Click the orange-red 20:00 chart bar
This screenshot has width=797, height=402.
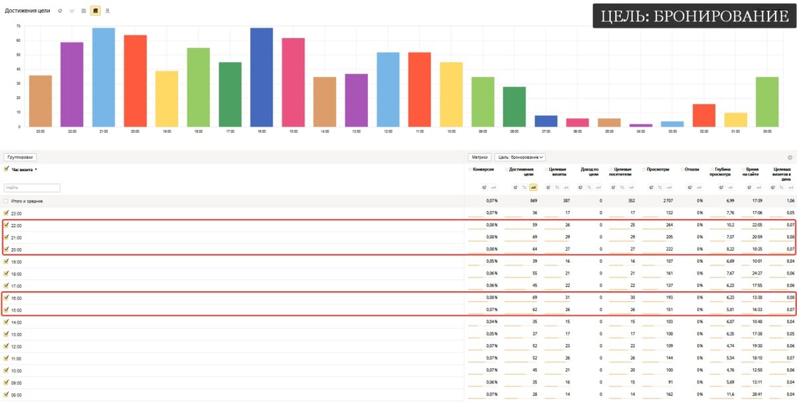click(x=135, y=81)
